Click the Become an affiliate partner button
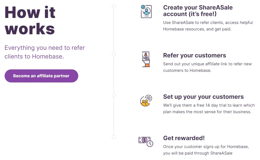 coord(41,76)
